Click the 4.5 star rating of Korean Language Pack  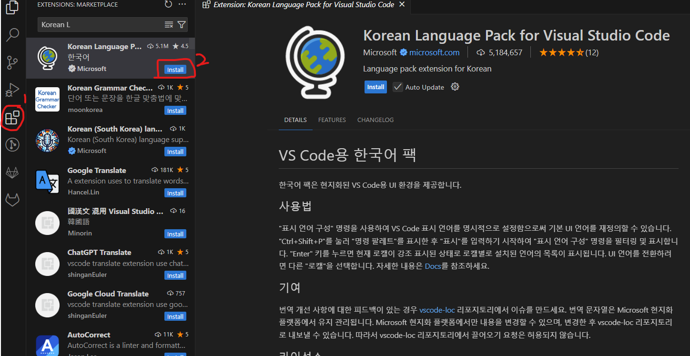[x=181, y=46]
